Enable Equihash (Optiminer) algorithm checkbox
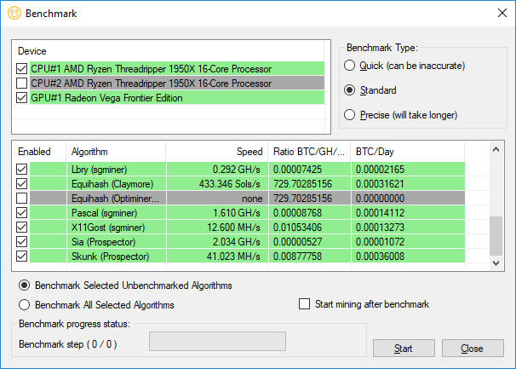The image size is (516, 369). tap(22, 199)
